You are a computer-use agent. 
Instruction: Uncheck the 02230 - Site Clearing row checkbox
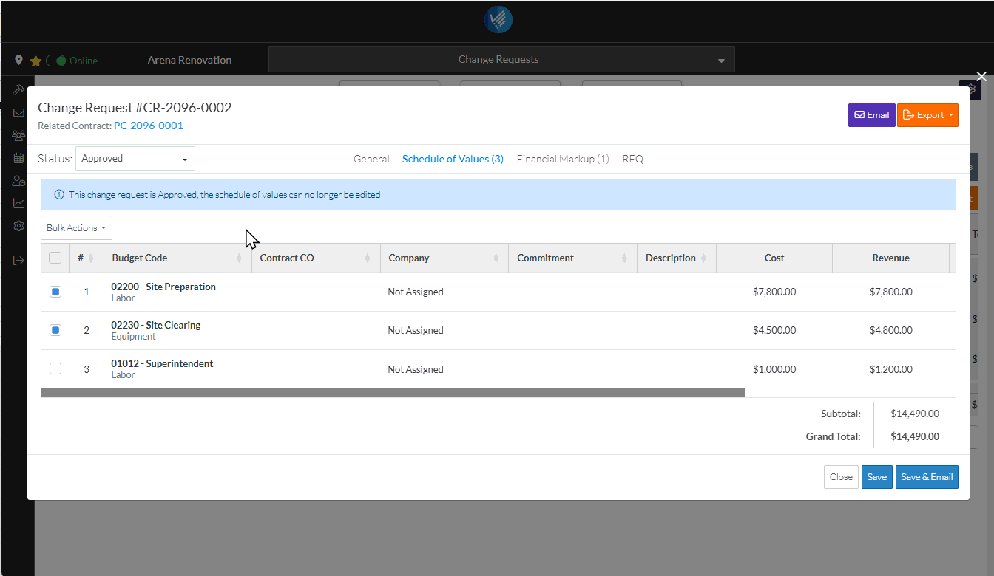(x=55, y=330)
